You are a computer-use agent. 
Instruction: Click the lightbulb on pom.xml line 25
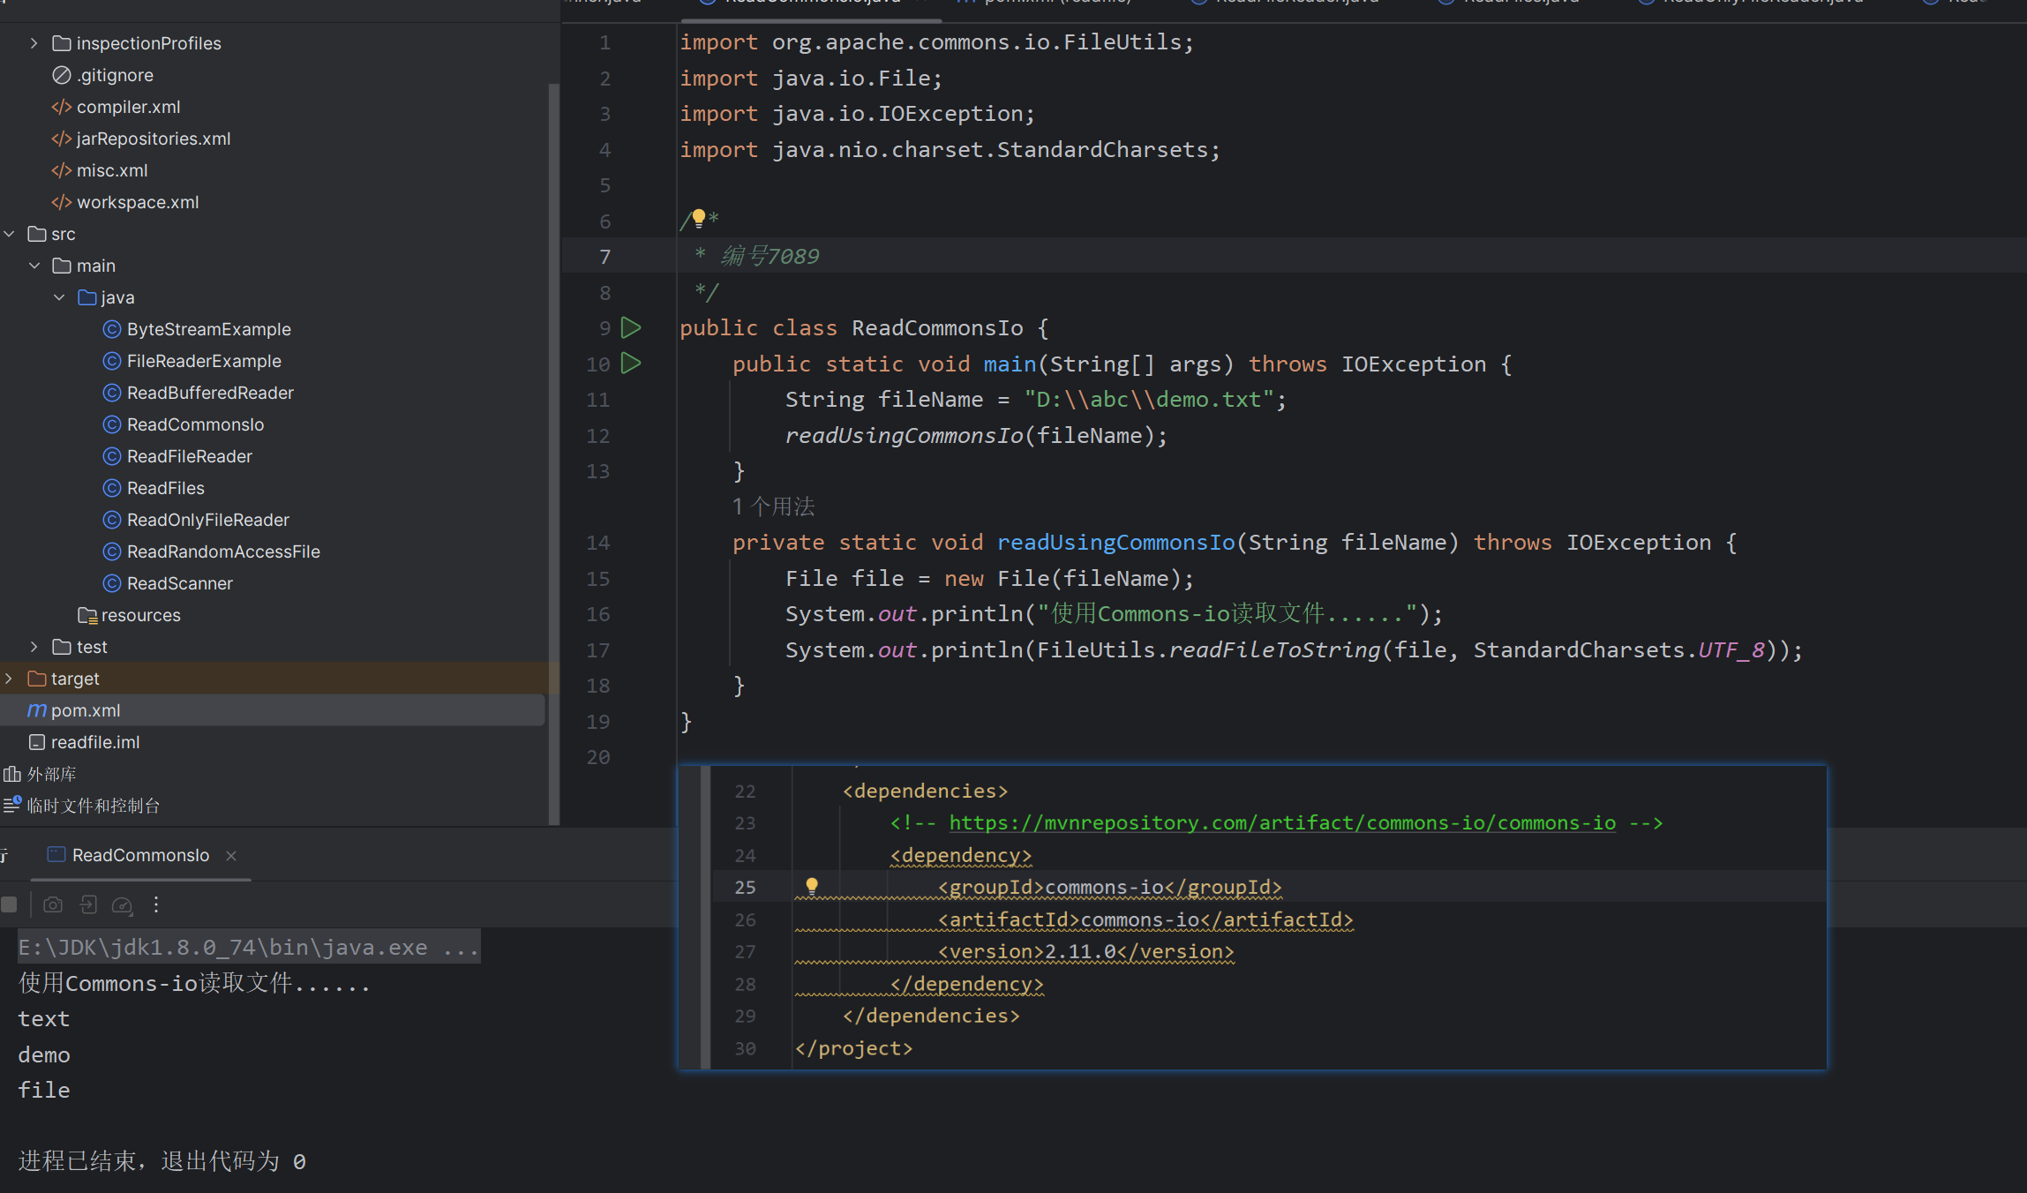(812, 886)
